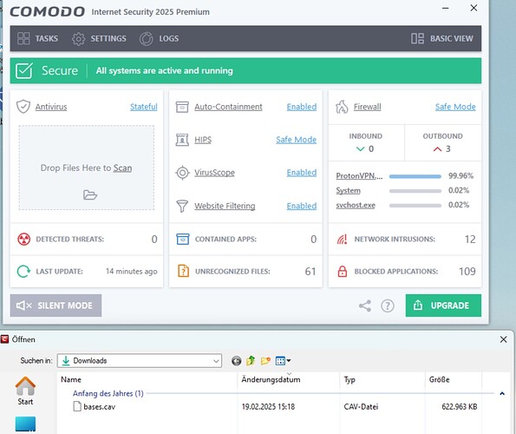Click the Last Update refresh icon
Image resolution: width=516 pixels, height=434 pixels.
coord(23,272)
